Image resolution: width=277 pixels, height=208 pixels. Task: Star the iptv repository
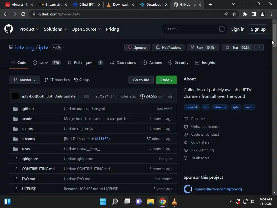tap(238, 48)
